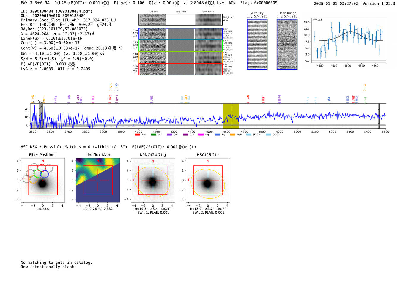Screen dimensions: 416x283
Task: Select the green-outlined fiber spectrum row
Action: [x=181, y=46]
